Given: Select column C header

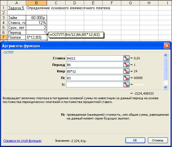Looking at the screenshot, I should click(x=56, y=3).
